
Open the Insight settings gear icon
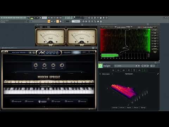[148, 66]
